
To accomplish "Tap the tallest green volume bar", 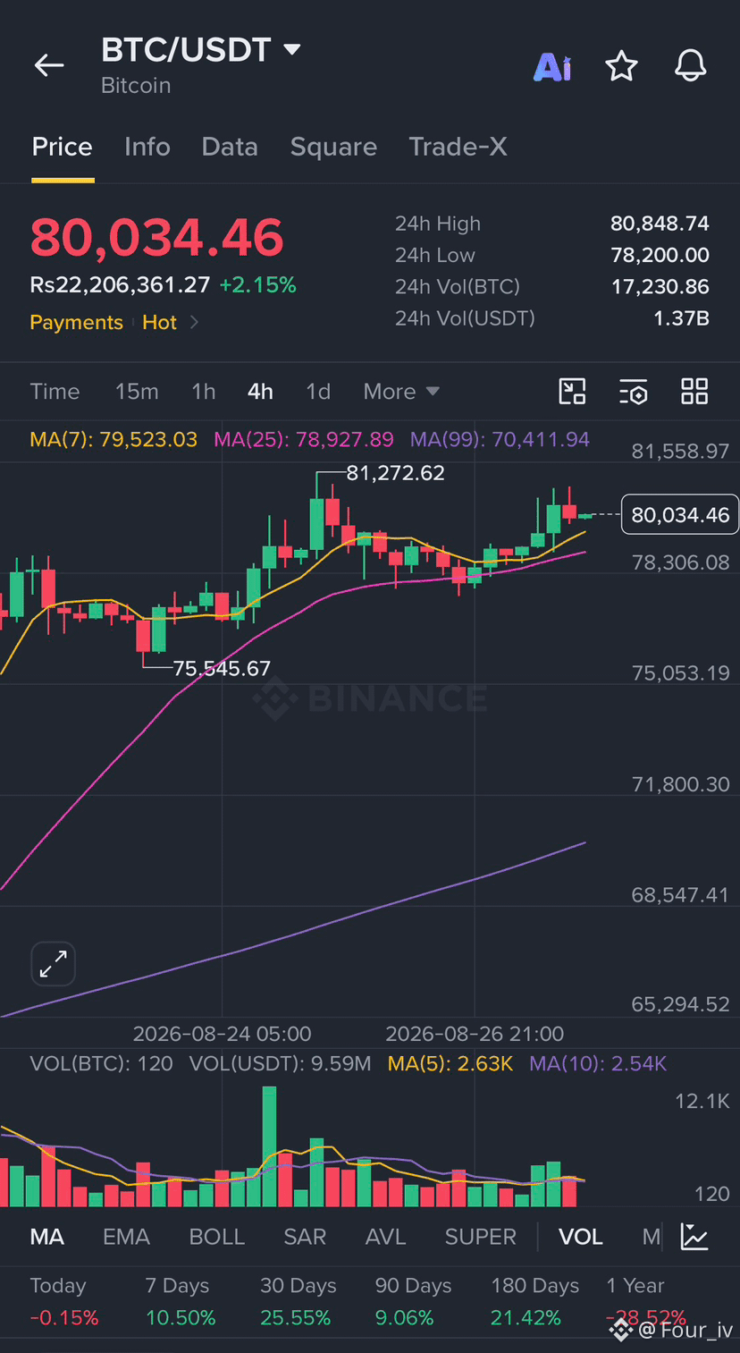I will coord(269,1146).
